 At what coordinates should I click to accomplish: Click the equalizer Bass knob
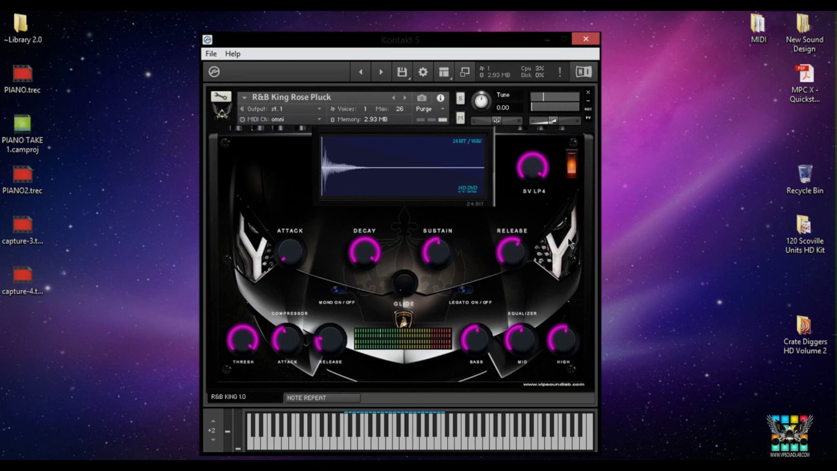[476, 340]
